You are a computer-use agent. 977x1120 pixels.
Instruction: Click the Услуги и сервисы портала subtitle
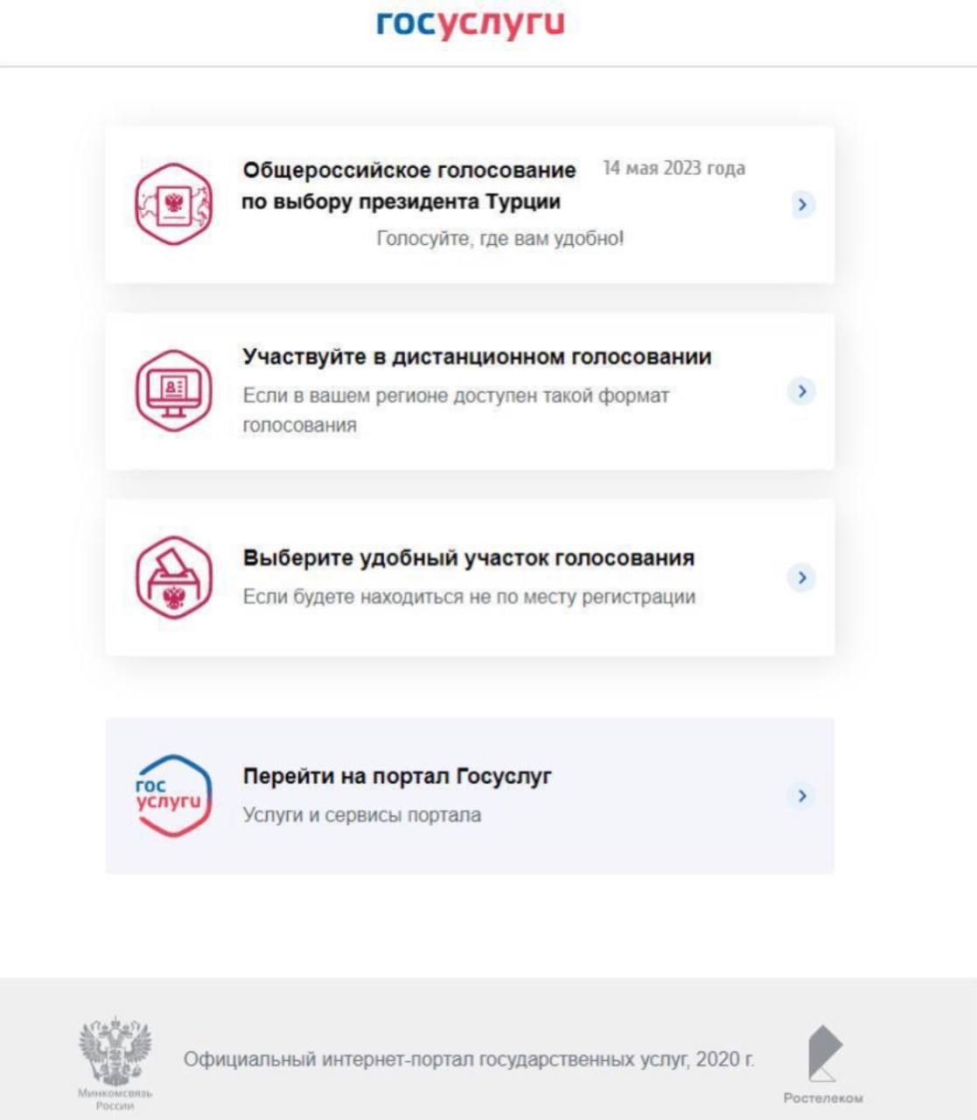(361, 815)
